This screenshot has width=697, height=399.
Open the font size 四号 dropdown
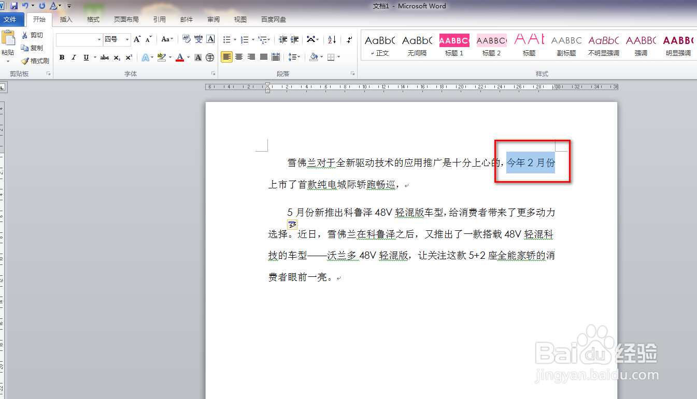(127, 39)
